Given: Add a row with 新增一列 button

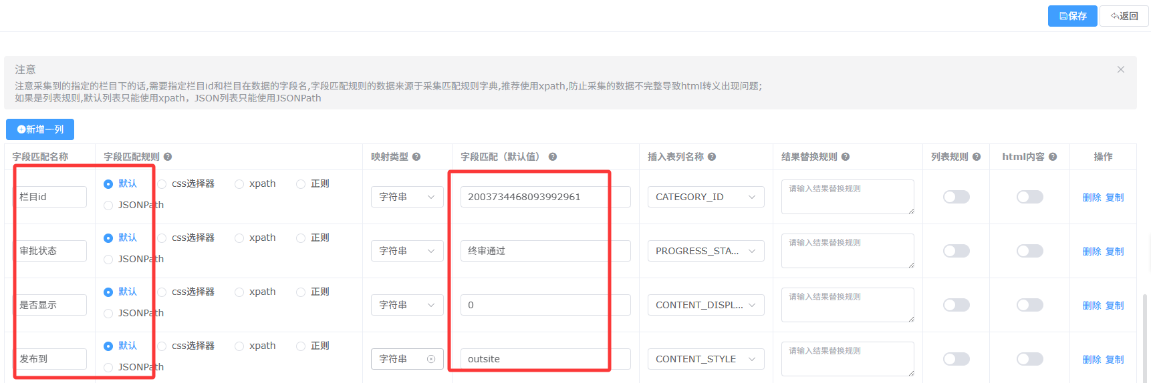Looking at the screenshot, I should coord(40,129).
